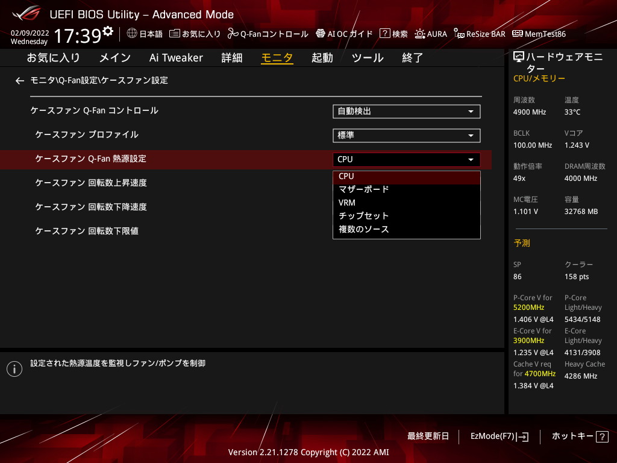Choose CPU in the dropdown list
The image size is (617, 463).
pyautogui.click(x=407, y=177)
